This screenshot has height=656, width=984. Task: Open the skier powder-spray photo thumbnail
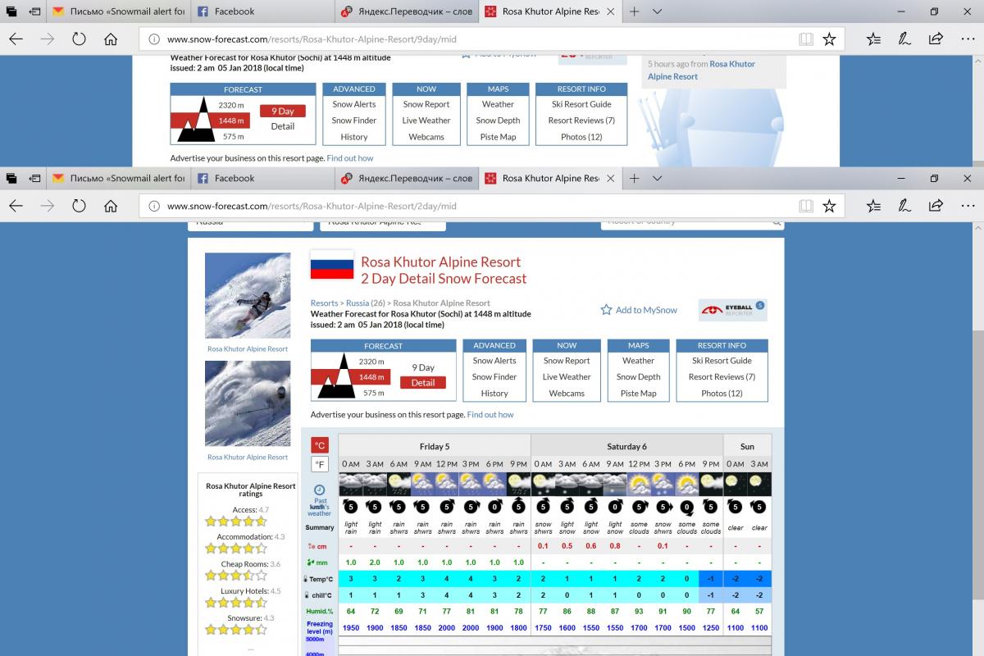tap(248, 295)
